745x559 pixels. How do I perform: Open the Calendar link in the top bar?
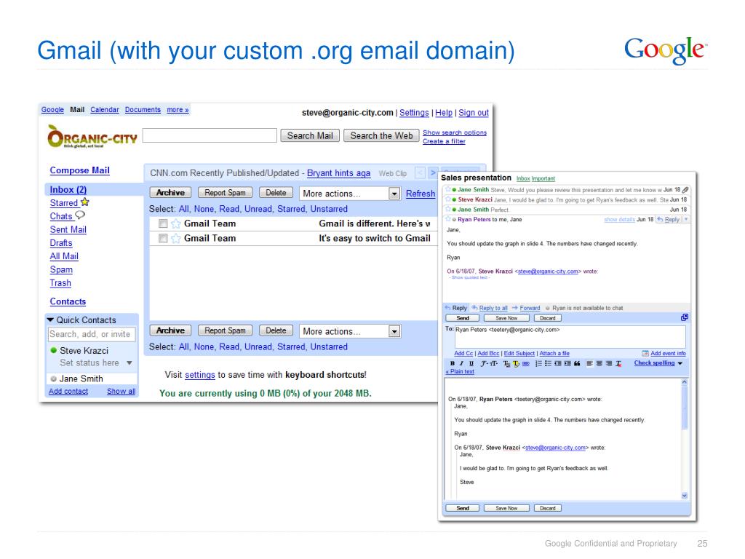(105, 110)
